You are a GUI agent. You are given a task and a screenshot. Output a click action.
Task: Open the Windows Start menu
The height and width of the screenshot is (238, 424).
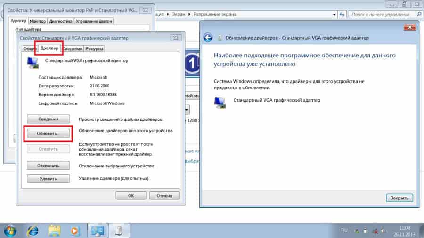[10, 230]
